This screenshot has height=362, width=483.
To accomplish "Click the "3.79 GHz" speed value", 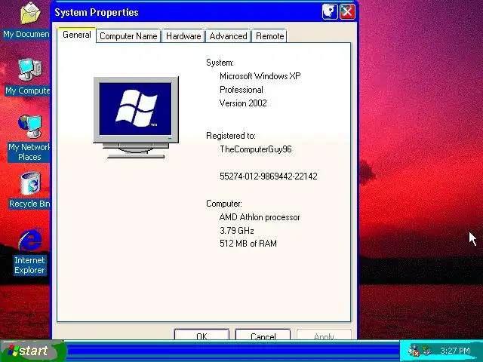I will (x=236, y=231).
